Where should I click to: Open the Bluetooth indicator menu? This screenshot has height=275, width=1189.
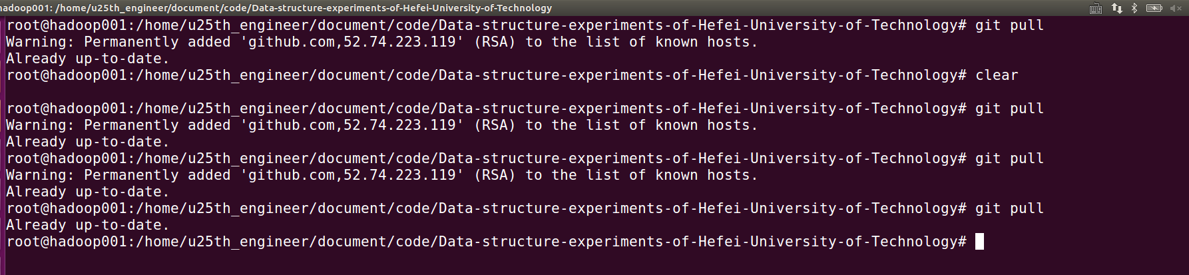click(1134, 8)
